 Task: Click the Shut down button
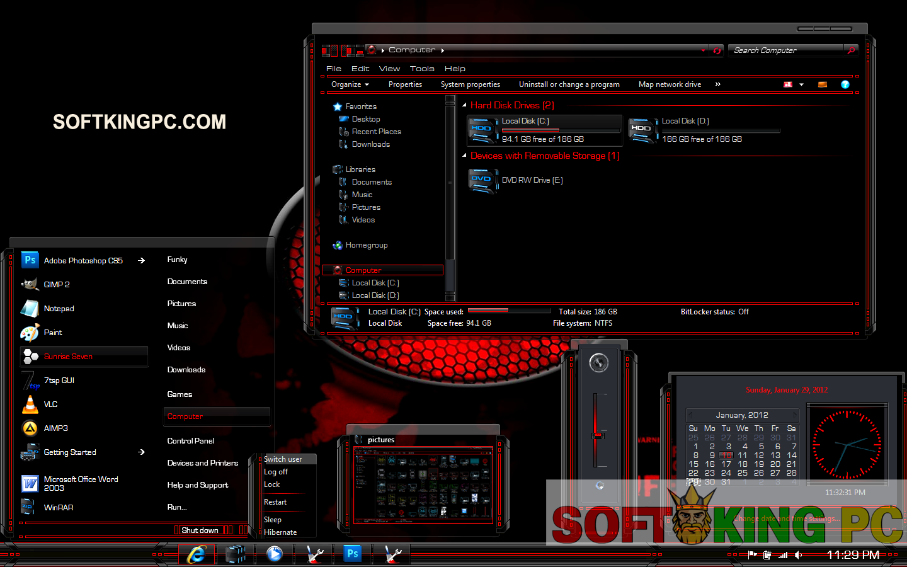pos(200,530)
